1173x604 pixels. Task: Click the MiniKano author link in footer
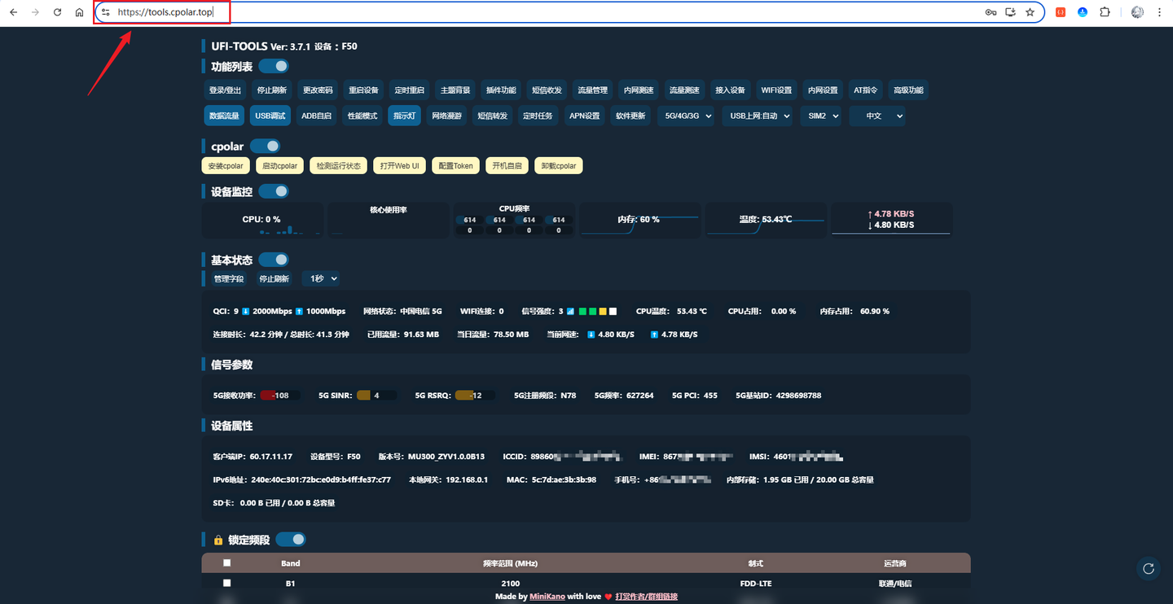pyautogui.click(x=547, y=597)
